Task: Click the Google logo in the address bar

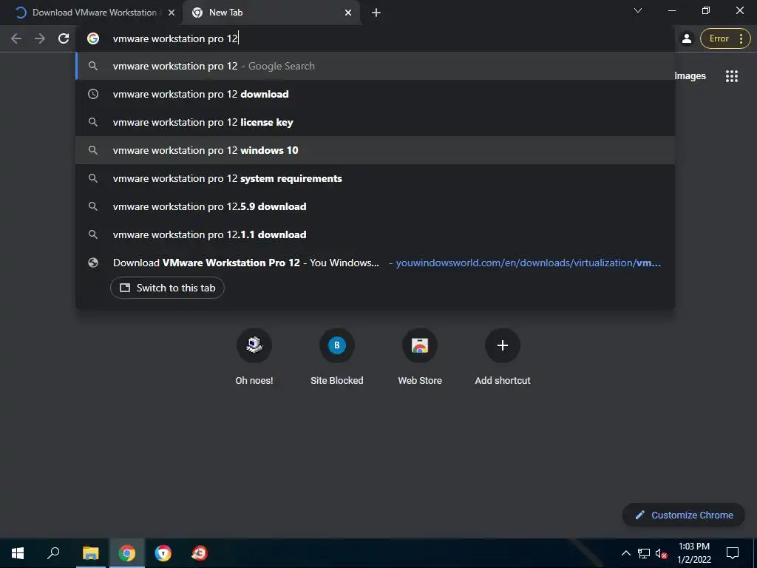Action: 93,38
